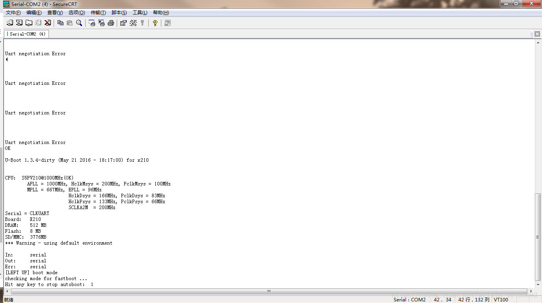Open Session Options from the toolbar
This screenshot has width=542, height=303.
pos(123,23)
